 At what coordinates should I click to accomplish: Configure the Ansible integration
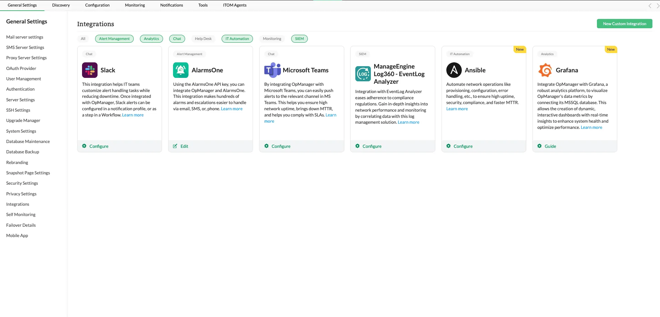click(463, 146)
